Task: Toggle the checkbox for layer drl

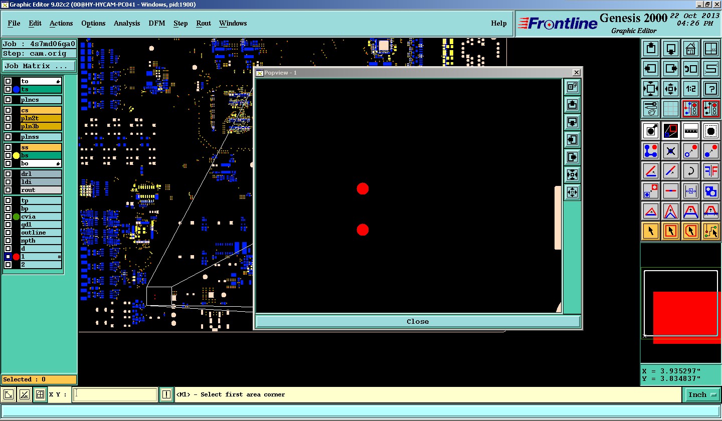Action: pos(8,174)
